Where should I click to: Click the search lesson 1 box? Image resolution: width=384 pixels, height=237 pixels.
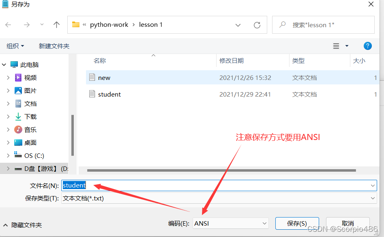point(323,25)
